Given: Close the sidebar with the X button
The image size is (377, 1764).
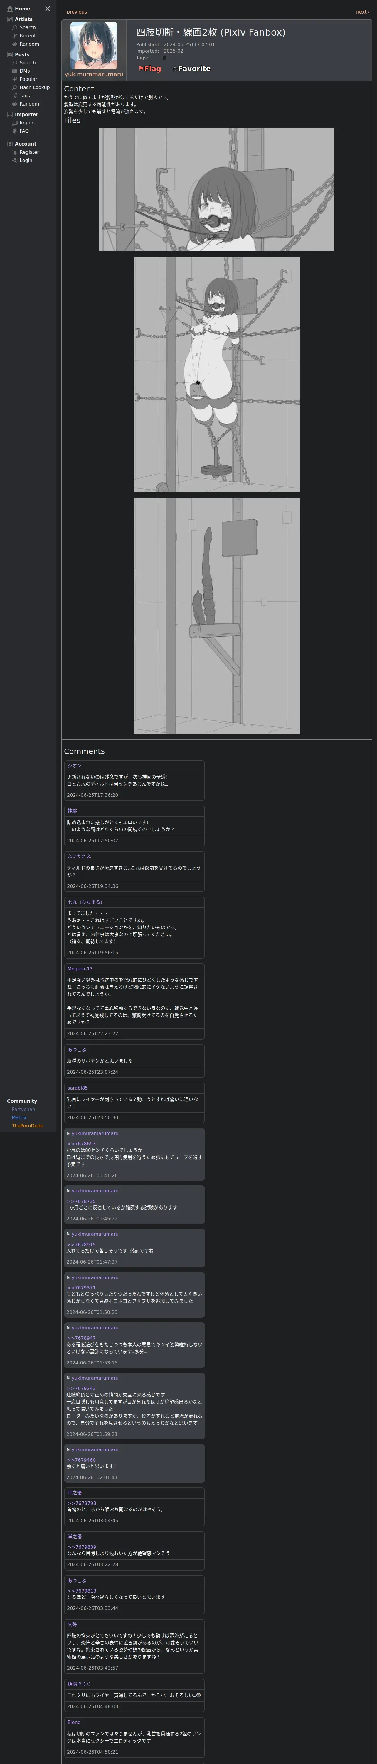Looking at the screenshot, I should tap(47, 9).
